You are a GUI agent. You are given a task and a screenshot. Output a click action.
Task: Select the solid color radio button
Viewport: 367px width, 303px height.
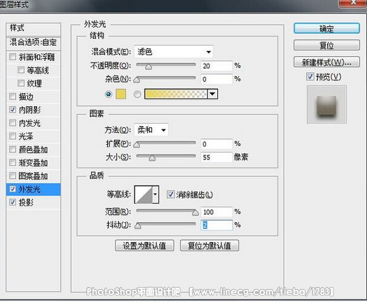click(x=109, y=94)
